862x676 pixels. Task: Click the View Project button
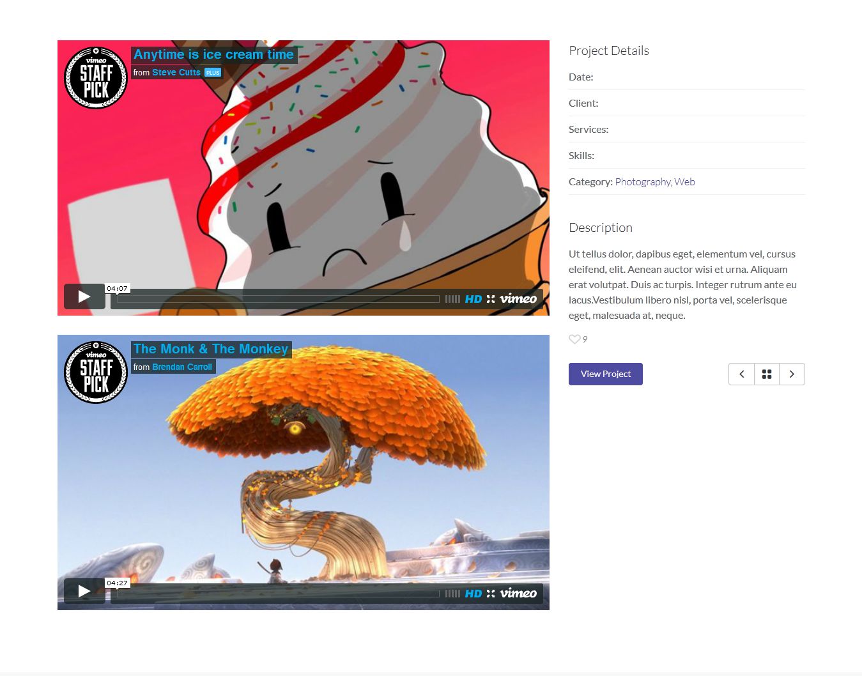click(x=606, y=374)
